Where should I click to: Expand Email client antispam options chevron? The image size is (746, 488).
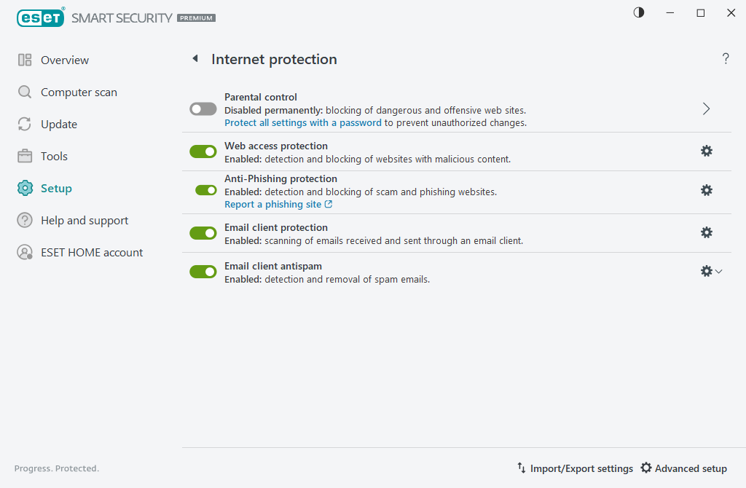719,271
